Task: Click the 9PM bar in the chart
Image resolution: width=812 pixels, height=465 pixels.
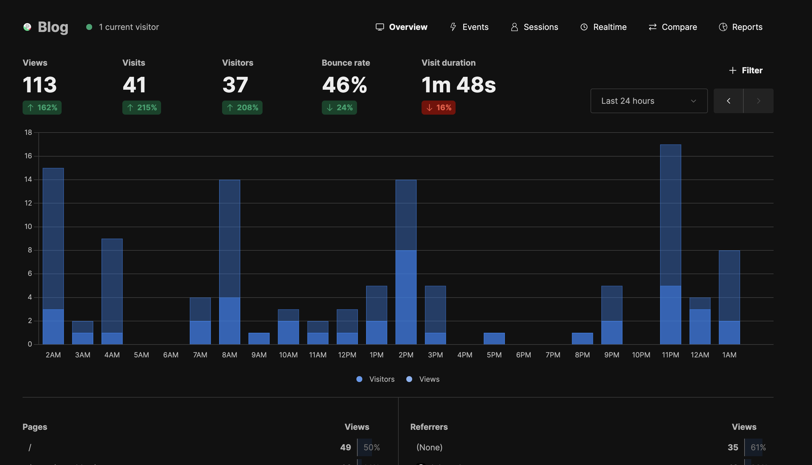Action: [x=612, y=315]
